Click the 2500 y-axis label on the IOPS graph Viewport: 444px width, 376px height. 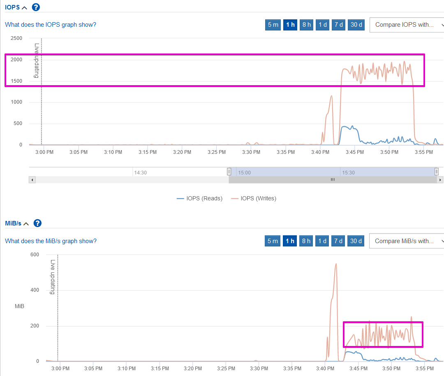(x=16, y=38)
